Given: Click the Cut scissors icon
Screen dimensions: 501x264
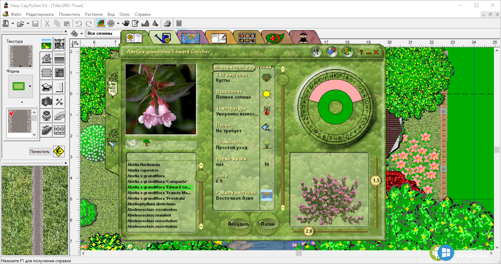Looking at the screenshot, I should 47,23.
